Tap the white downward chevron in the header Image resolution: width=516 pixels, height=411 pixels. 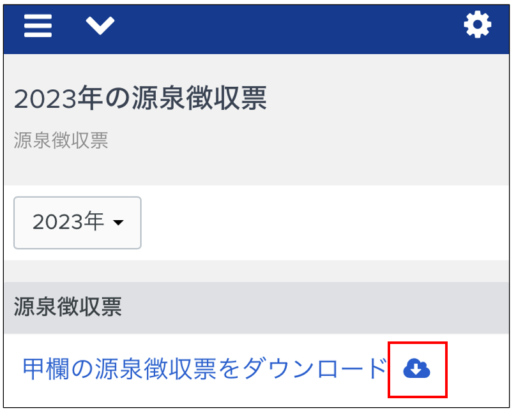[100, 26]
